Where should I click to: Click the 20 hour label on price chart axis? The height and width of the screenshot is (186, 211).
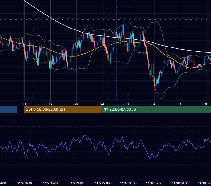point(76,104)
